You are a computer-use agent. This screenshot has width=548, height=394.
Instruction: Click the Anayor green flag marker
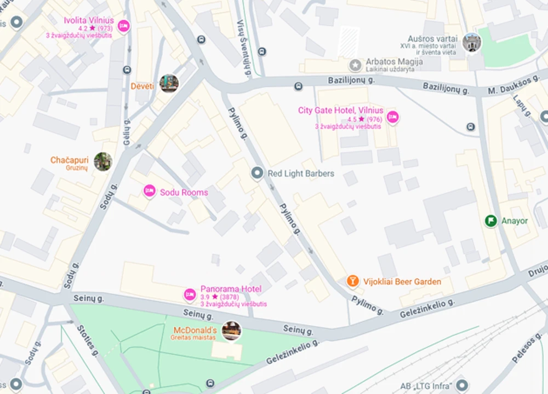[491, 221]
